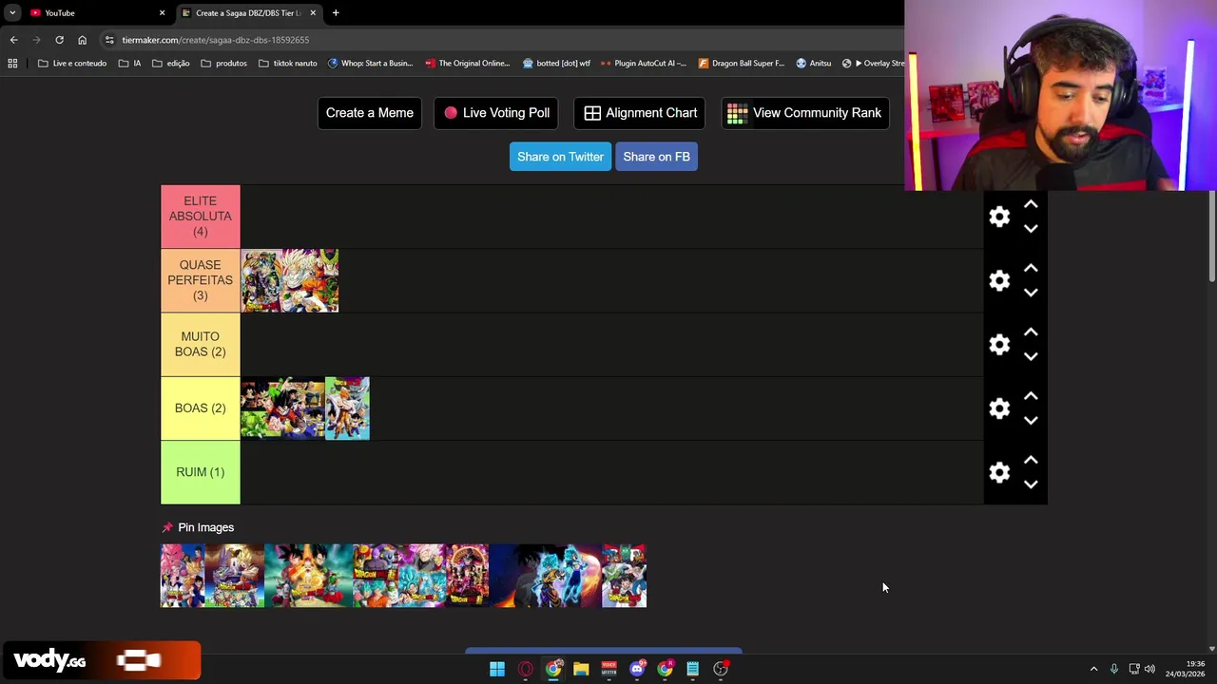The height and width of the screenshot is (684, 1217).
Task: Move ELITE ABSOLUTA row down
Action: point(1031,229)
